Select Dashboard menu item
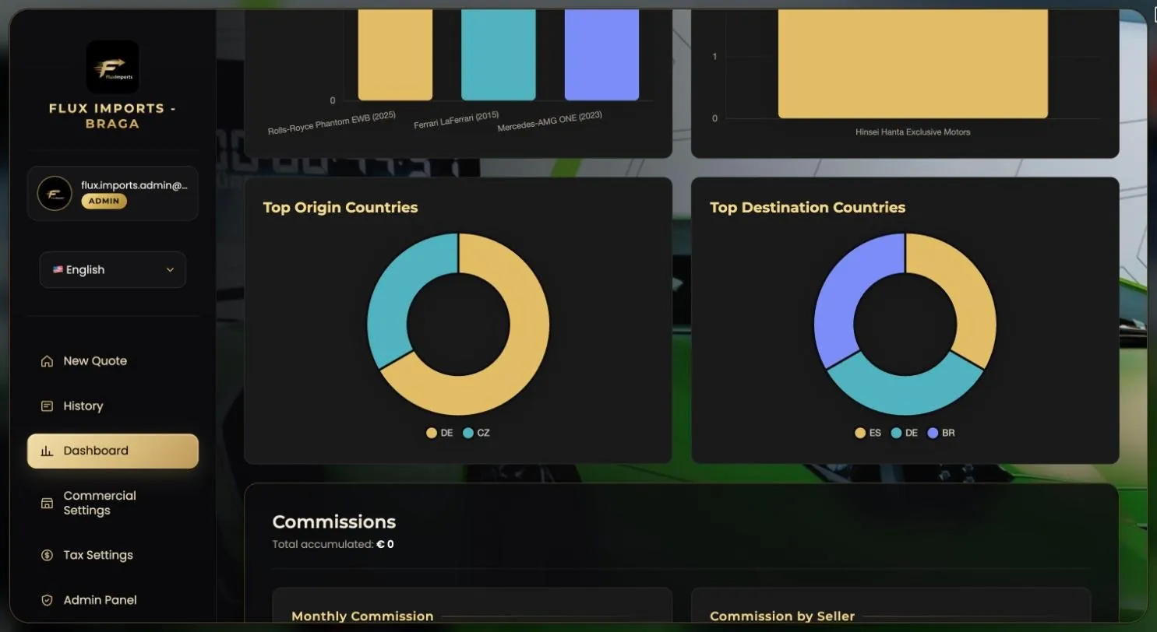The width and height of the screenshot is (1157, 632). 113,451
